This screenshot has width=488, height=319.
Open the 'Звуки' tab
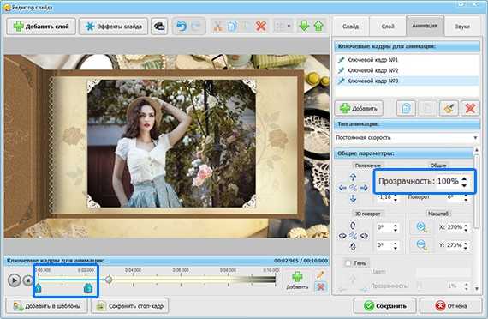coord(462,27)
